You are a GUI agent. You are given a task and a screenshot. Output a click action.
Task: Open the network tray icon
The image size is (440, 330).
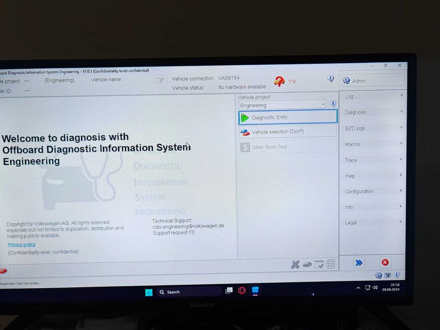click(x=367, y=288)
